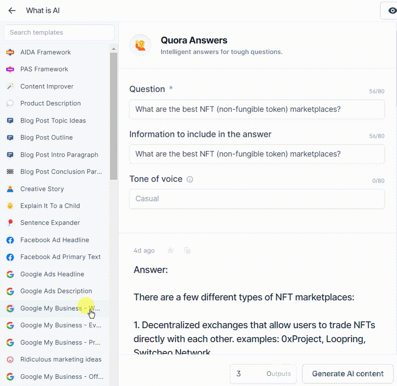The image size is (397, 386).
Task: Click the back arrow icon
Action: click(12, 11)
